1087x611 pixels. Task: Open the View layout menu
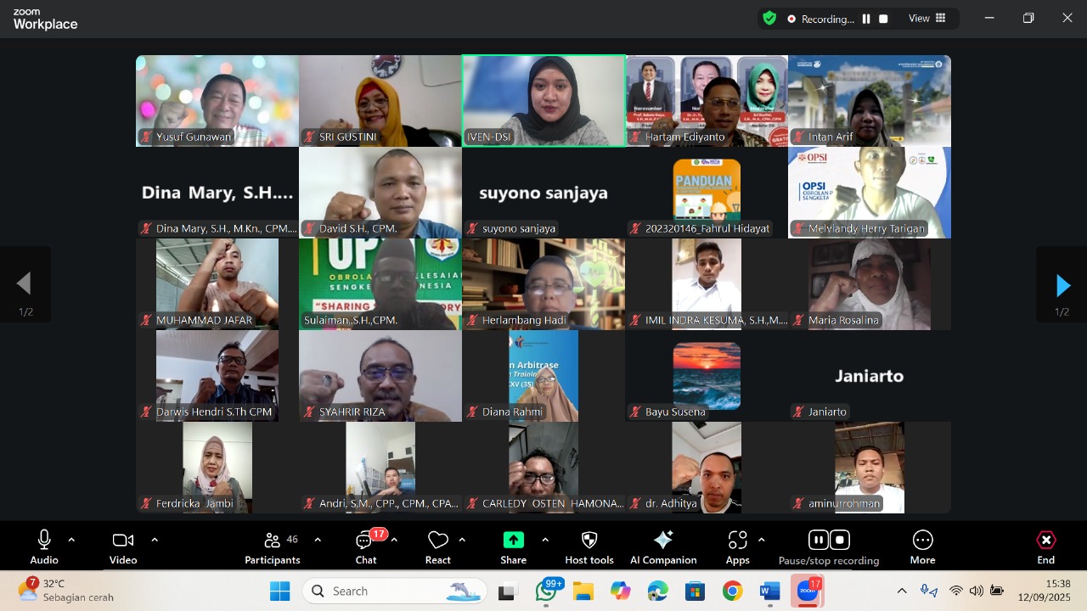click(x=926, y=19)
